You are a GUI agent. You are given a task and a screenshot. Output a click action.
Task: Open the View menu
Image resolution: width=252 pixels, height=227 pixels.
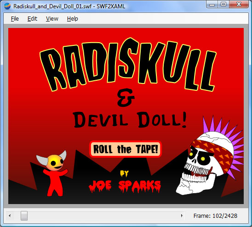[x=52, y=19]
